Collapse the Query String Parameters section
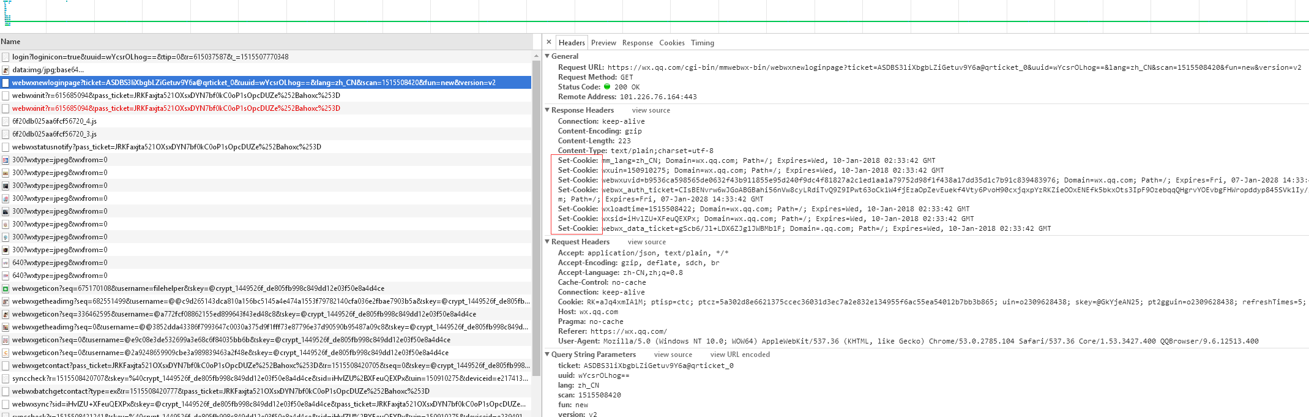1309x417 pixels. [548, 355]
